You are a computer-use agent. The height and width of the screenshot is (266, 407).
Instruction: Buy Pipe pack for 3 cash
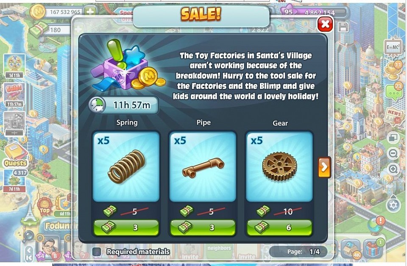[203, 227]
